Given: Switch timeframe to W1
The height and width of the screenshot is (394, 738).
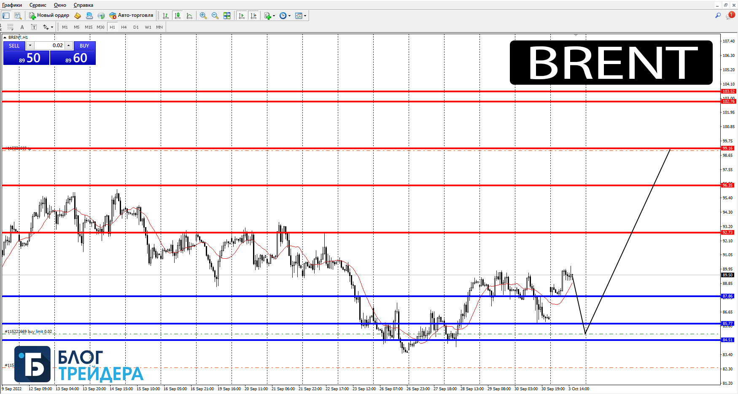Looking at the screenshot, I should 148,27.
